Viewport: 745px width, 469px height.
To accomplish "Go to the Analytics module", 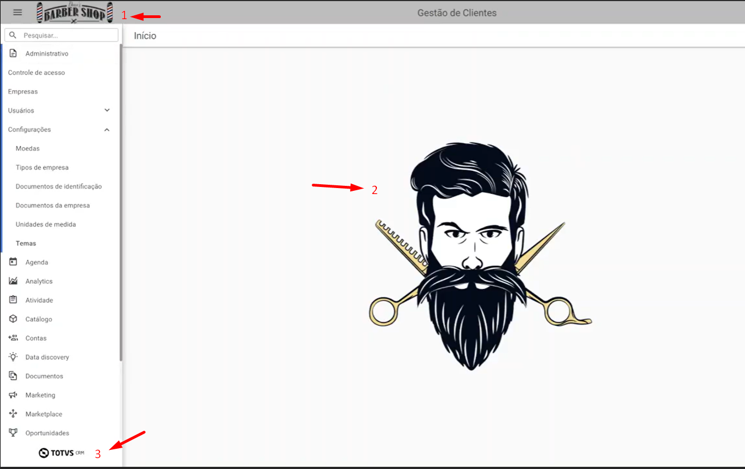I will pyautogui.click(x=39, y=282).
